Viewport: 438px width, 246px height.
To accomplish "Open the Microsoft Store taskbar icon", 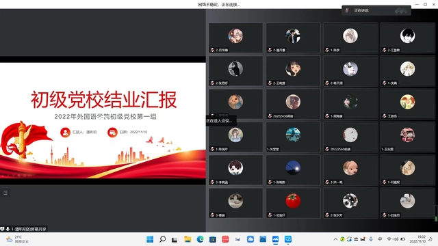I will pyautogui.click(x=213, y=239).
